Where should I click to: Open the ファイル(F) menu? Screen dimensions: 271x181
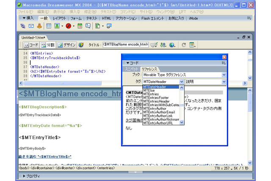[26, 12]
